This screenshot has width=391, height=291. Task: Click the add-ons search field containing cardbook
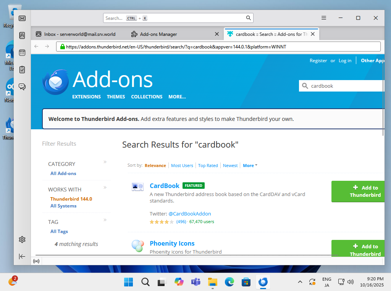pyautogui.click(x=344, y=86)
